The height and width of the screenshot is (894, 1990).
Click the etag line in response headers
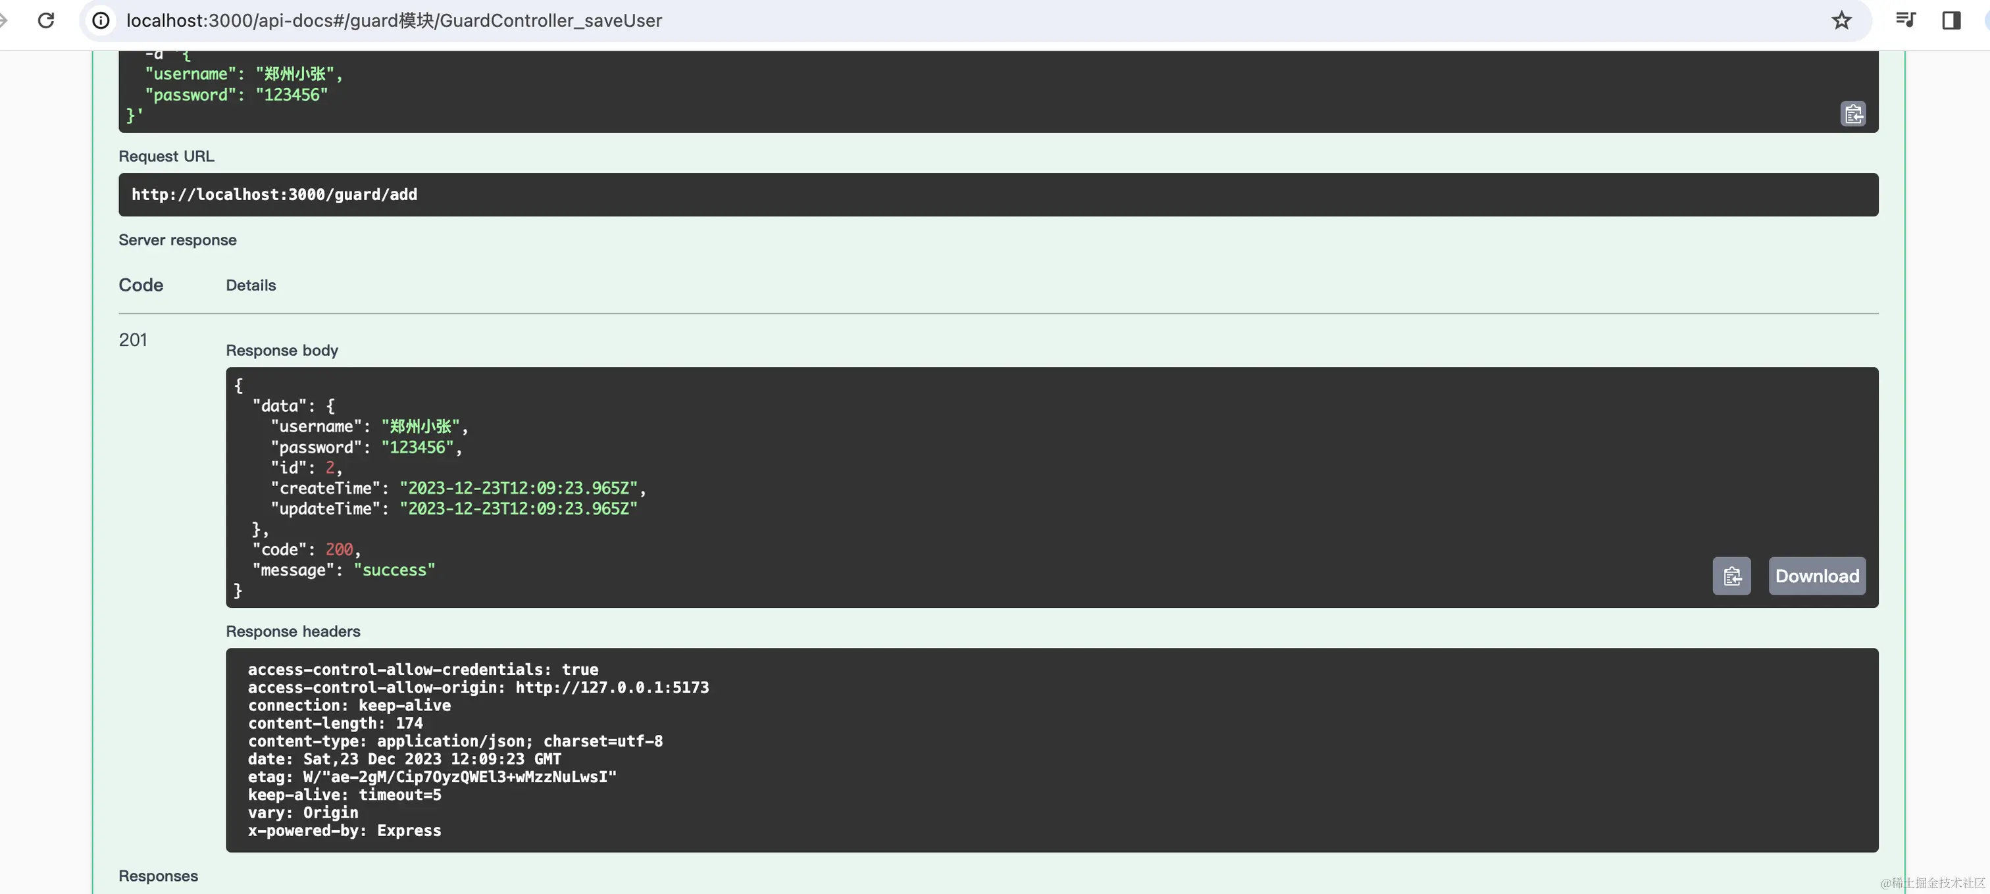(x=432, y=777)
